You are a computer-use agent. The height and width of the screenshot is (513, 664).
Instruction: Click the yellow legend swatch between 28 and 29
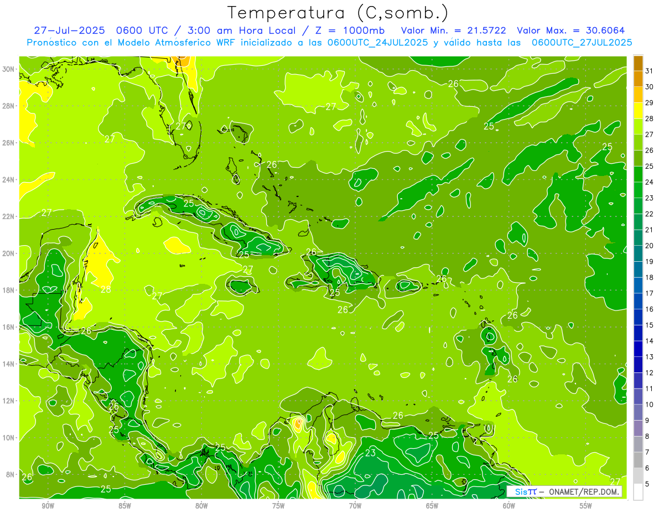click(x=638, y=110)
